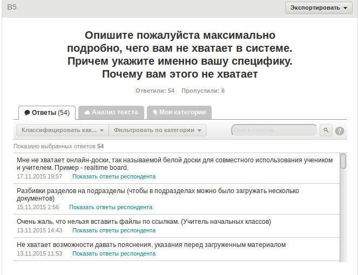Screen dimensions: 358x275
Task: Click the answers list scrollbar thumb
Action: [343, 161]
